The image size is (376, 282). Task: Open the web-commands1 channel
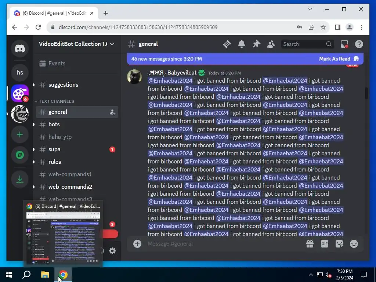point(77,174)
